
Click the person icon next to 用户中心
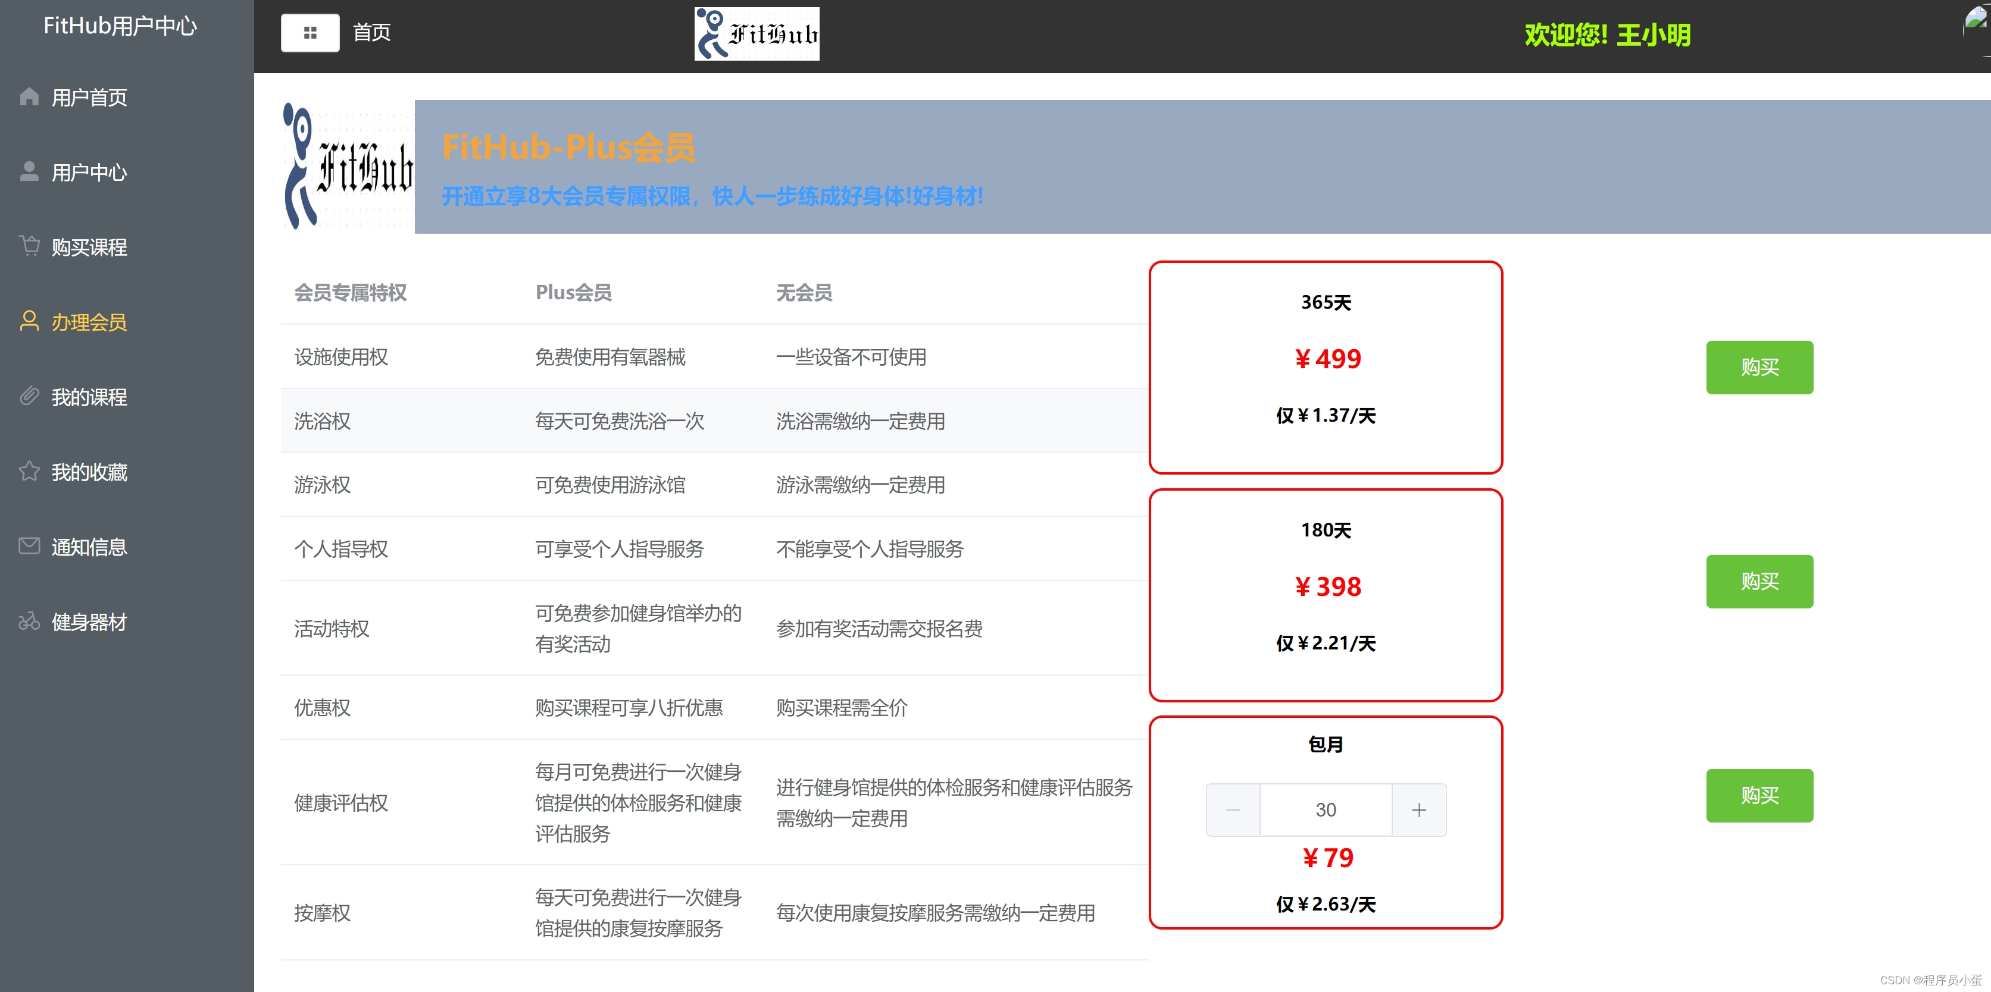[x=29, y=171]
